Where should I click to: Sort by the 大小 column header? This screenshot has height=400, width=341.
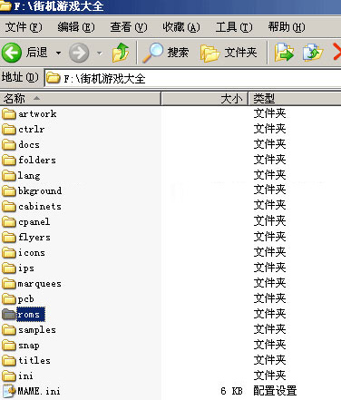204,99
